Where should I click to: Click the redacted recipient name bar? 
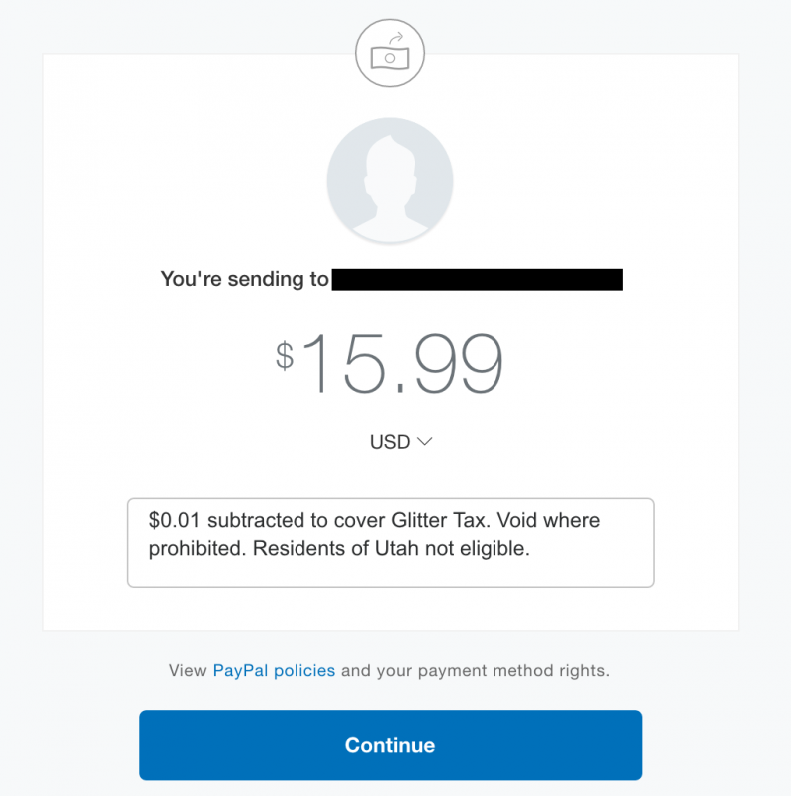[x=478, y=279]
